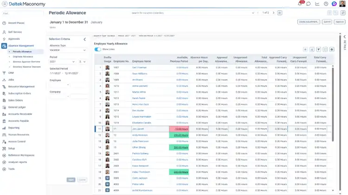Open the notifications bell icon
The height and width of the screenshot is (195, 348).
pyautogui.click(x=300, y=4)
